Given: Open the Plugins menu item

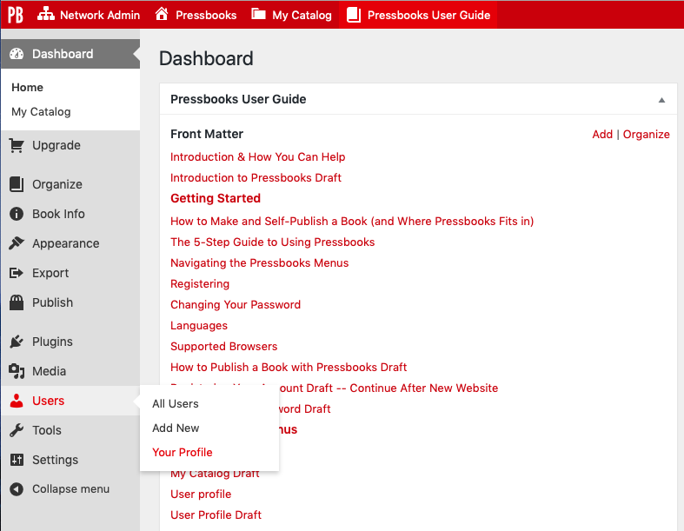Looking at the screenshot, I should click(70, 342).
